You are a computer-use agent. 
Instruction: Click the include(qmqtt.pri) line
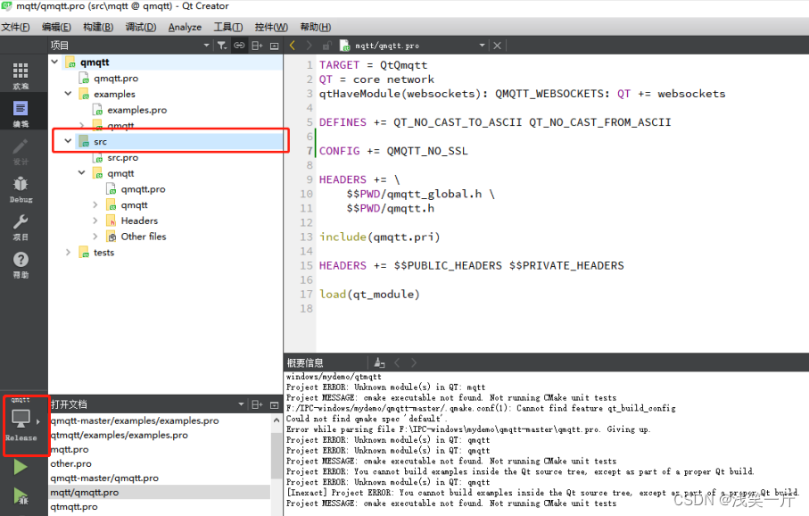click(380, 237)
